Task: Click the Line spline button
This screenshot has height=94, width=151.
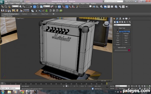Action: (x=118, y=34)
